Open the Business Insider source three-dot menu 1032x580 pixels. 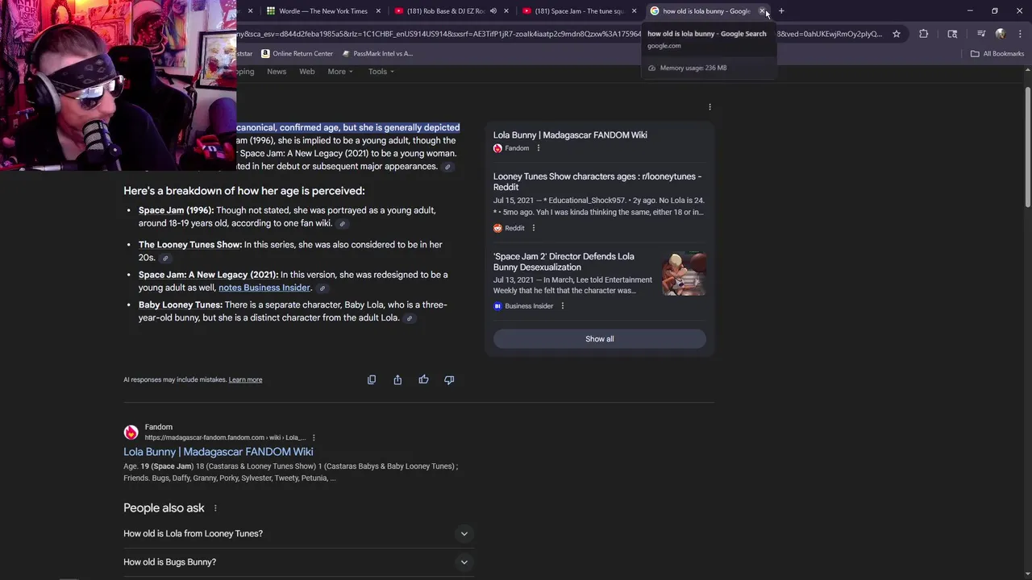[563, 306]
